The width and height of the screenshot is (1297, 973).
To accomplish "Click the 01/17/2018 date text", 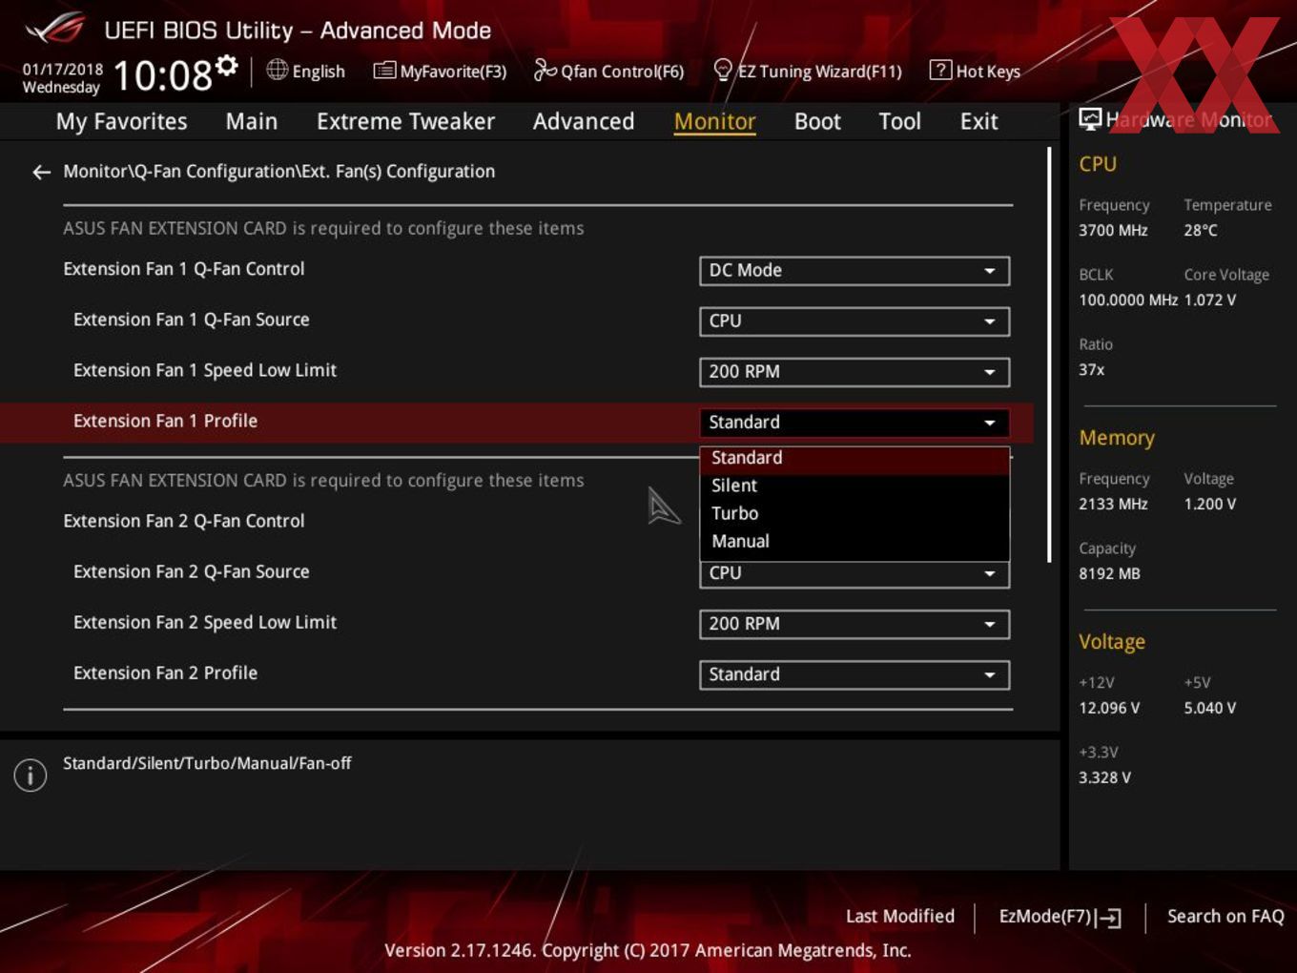I will point(63,70).
